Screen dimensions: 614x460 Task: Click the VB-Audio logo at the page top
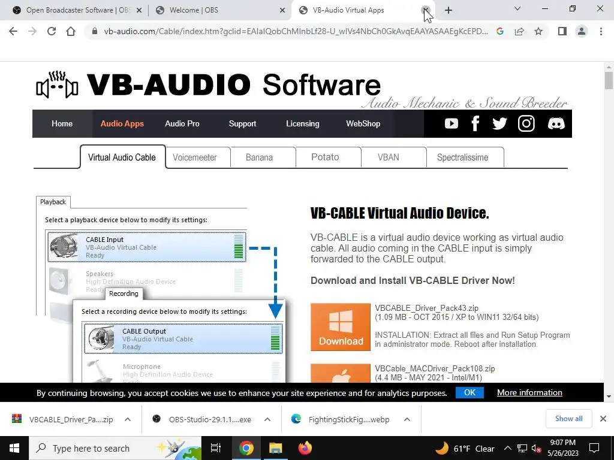[x=208, y=85]
